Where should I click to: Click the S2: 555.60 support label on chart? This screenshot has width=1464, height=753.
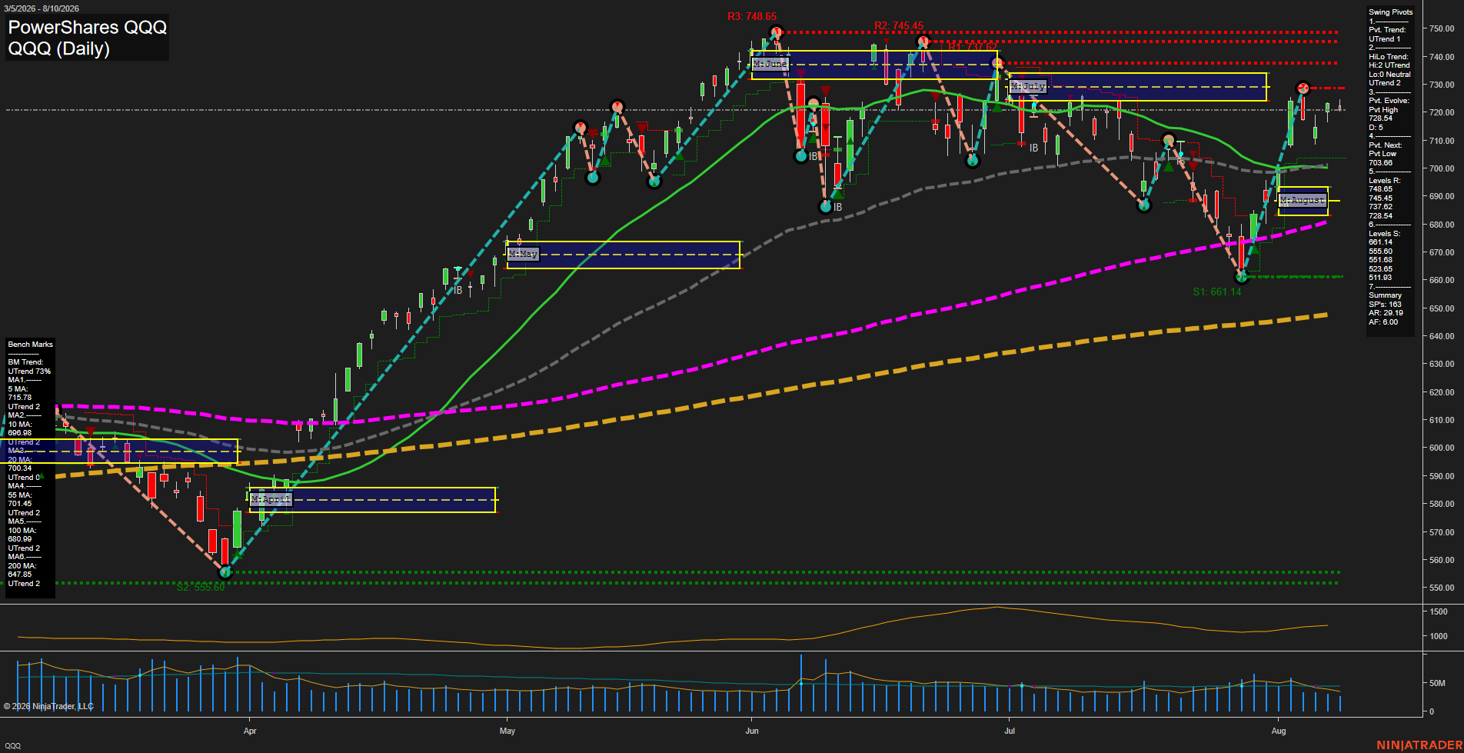click(200, 587)
